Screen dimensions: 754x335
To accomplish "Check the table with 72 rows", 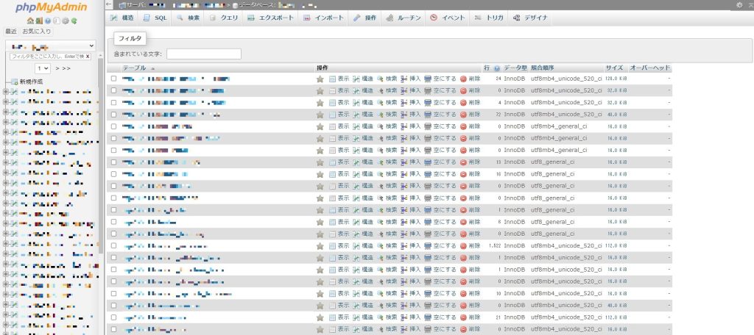I will click(113, 114).
